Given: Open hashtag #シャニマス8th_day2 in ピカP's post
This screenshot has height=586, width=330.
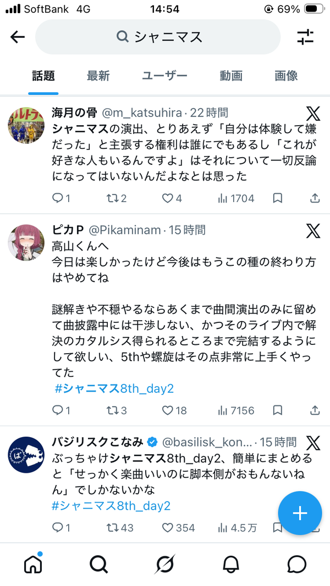Looking at the screenshot, I should [x=114, y=389].
